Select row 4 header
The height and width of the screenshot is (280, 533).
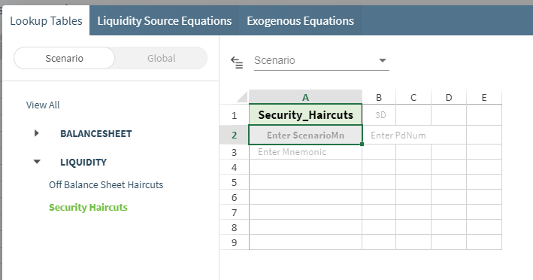tap(235, 167)
